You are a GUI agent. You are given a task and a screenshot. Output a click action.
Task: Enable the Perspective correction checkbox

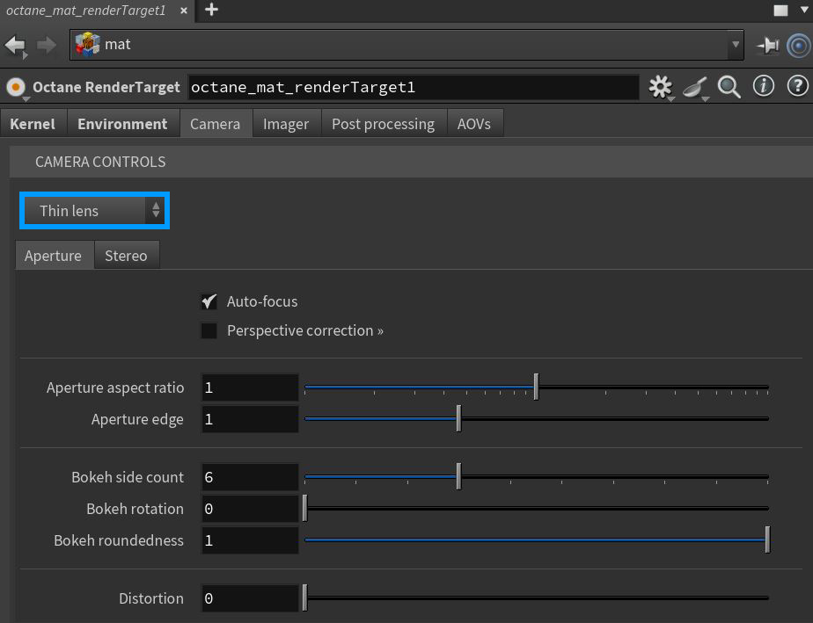tap(209, 331)
